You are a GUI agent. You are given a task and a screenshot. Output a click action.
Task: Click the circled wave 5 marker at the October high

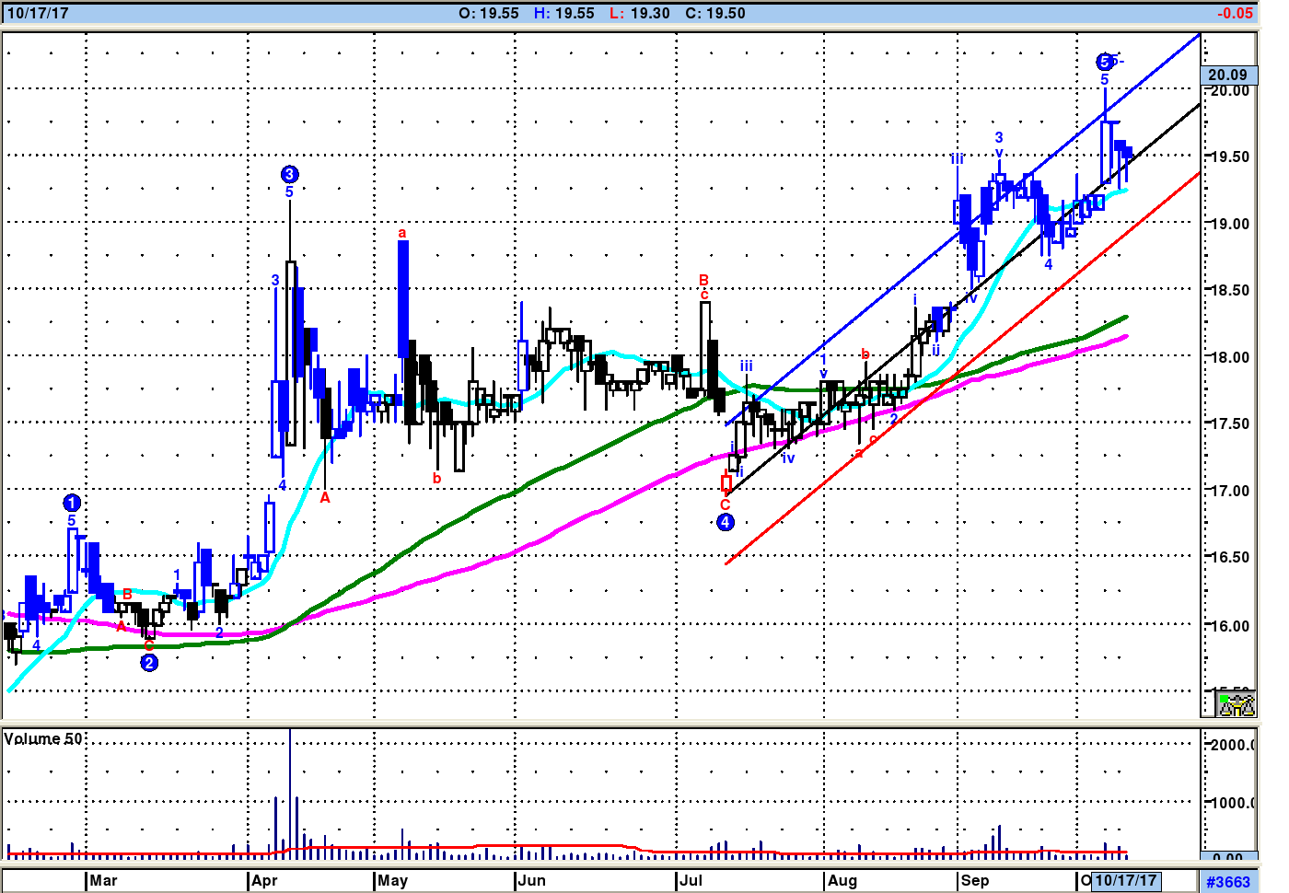pos(1105,62)
